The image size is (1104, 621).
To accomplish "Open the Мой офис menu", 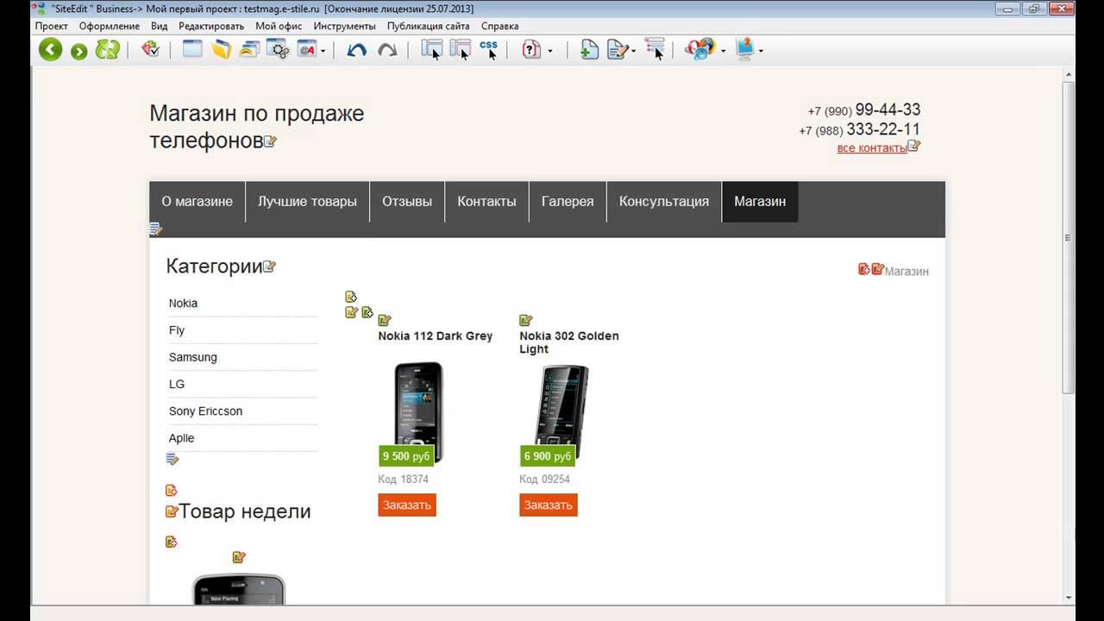I will pos(279,26).
